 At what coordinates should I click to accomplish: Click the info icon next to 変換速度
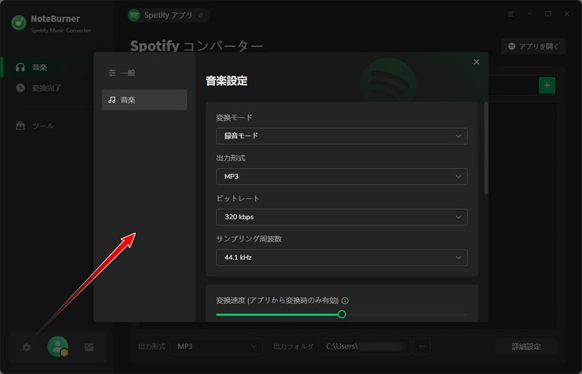345,301
